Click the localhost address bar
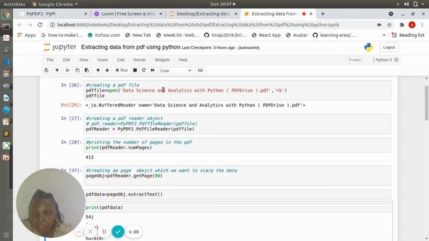Image resolution: width=429 pixels, height=241 pixels. 198,25
